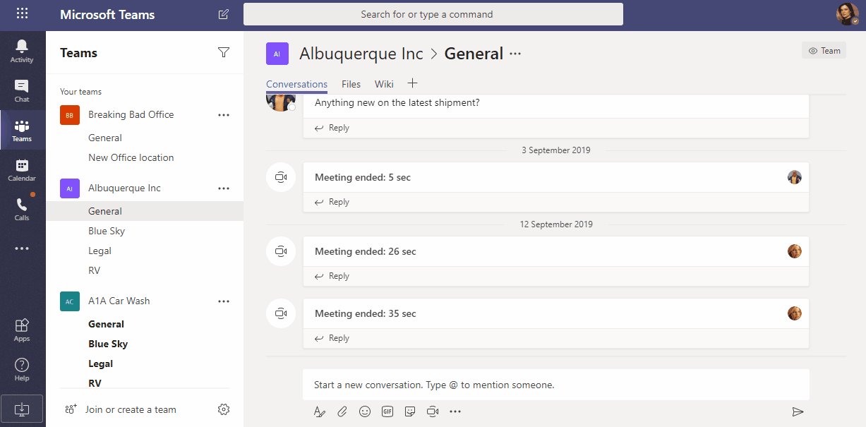Open Albuquerque Inc more options in sidebar
Screen dimensions: 866x427
[x=224, y=188]
